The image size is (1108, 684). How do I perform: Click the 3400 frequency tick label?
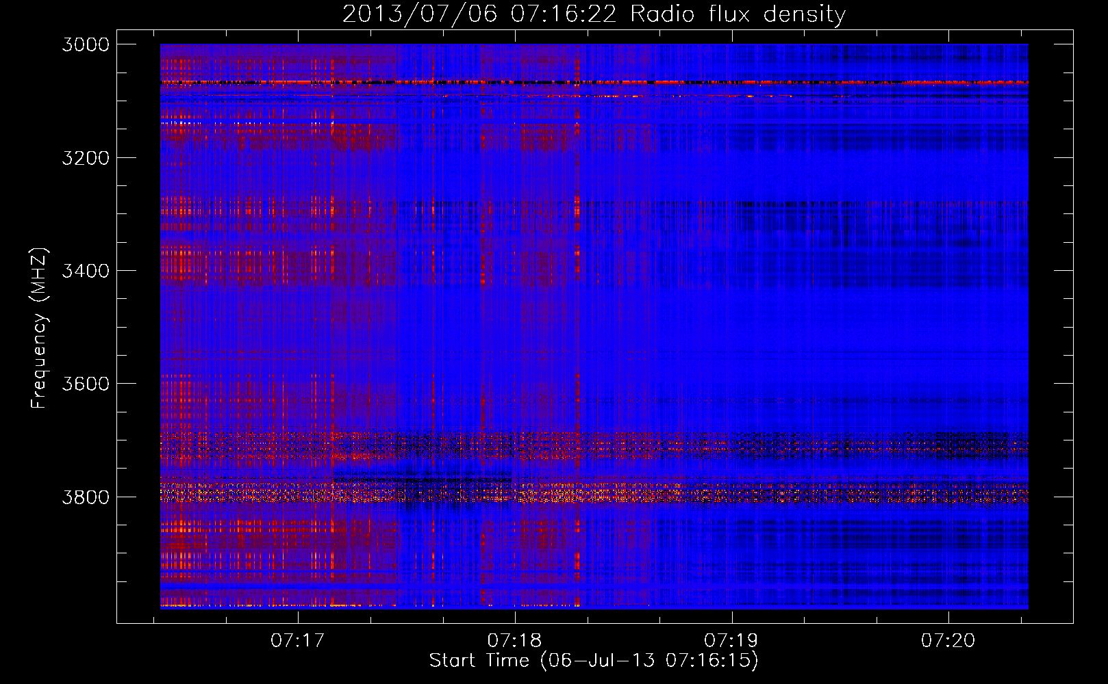[86, 271]
